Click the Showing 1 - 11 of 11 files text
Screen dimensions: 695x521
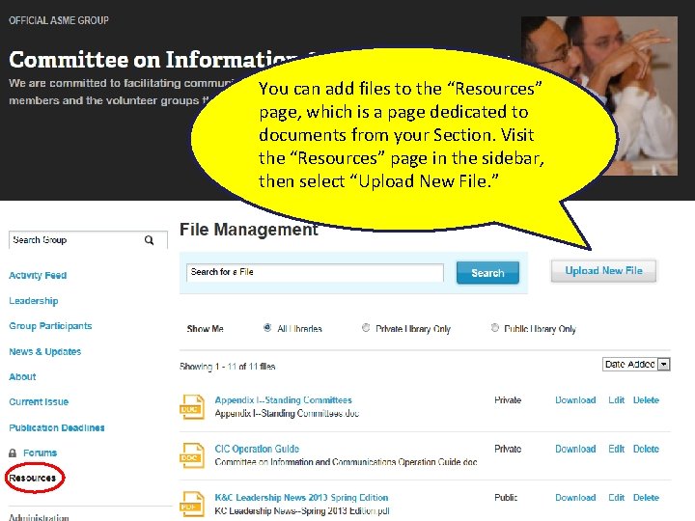tap(228, 367)
